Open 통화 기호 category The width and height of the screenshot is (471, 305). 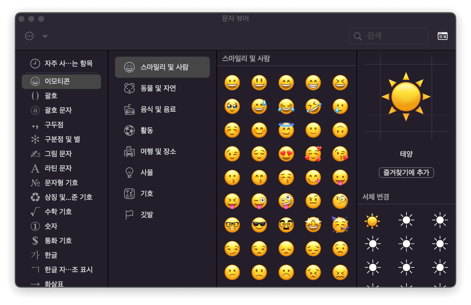point(61,241)
